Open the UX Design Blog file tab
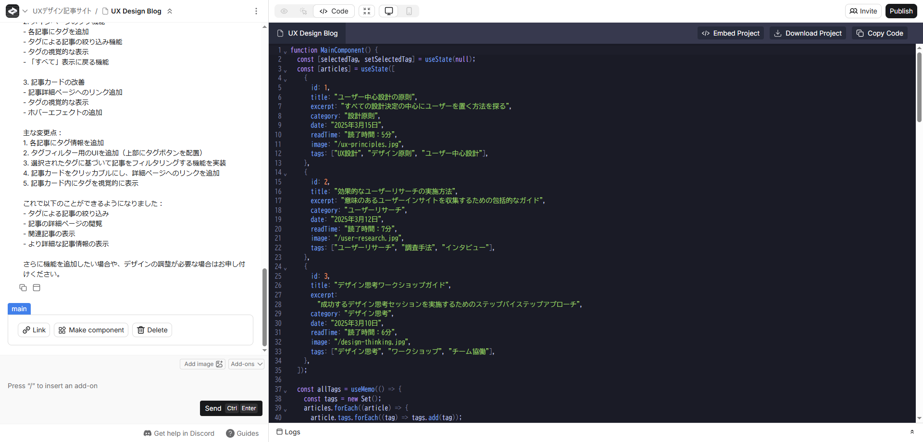This screenshot has height=442, width=923. 308,33
